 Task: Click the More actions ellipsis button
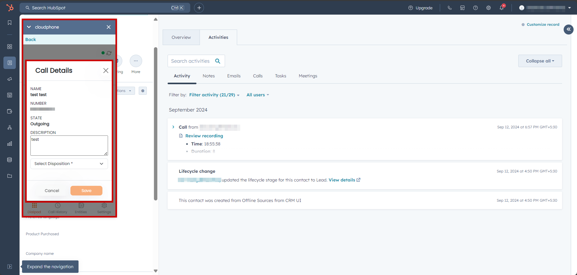pos(136,61)
